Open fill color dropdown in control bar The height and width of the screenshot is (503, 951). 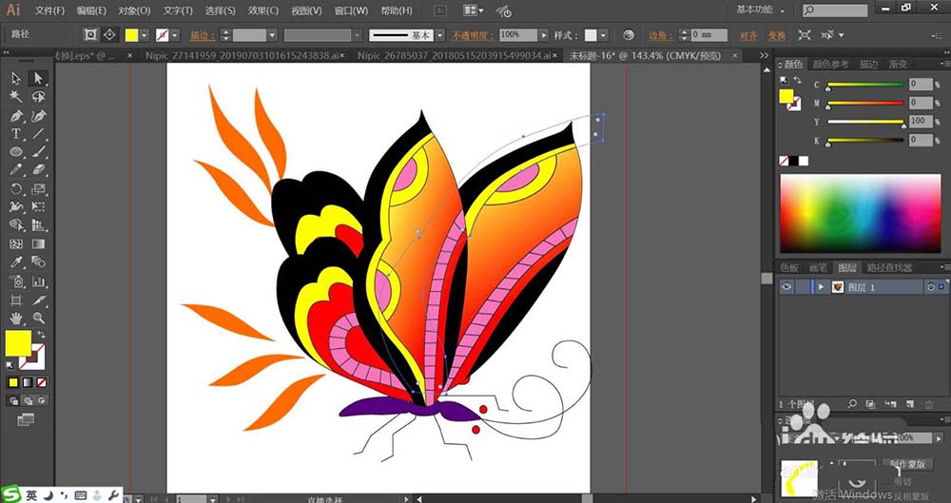pyautogui.click(x=144, y=35)
